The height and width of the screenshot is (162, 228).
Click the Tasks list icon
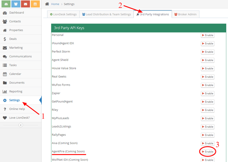click(5, 65)
